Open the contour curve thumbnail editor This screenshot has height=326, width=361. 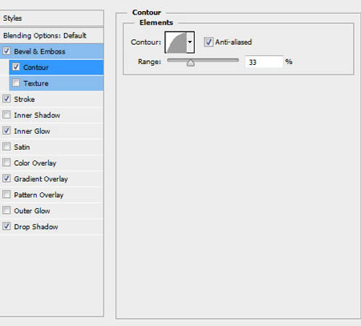point(176,42)
